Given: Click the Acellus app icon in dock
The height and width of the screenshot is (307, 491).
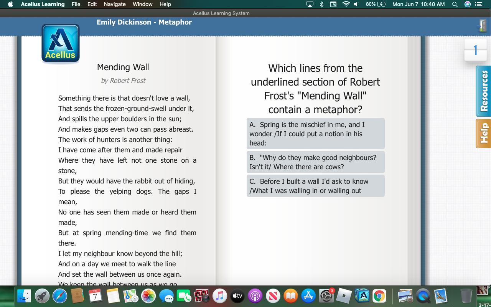Looking at the screenshot, I should tap(362, 296).
